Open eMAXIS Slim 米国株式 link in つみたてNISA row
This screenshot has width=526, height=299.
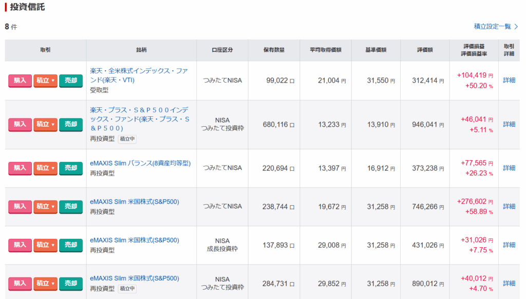135,202
